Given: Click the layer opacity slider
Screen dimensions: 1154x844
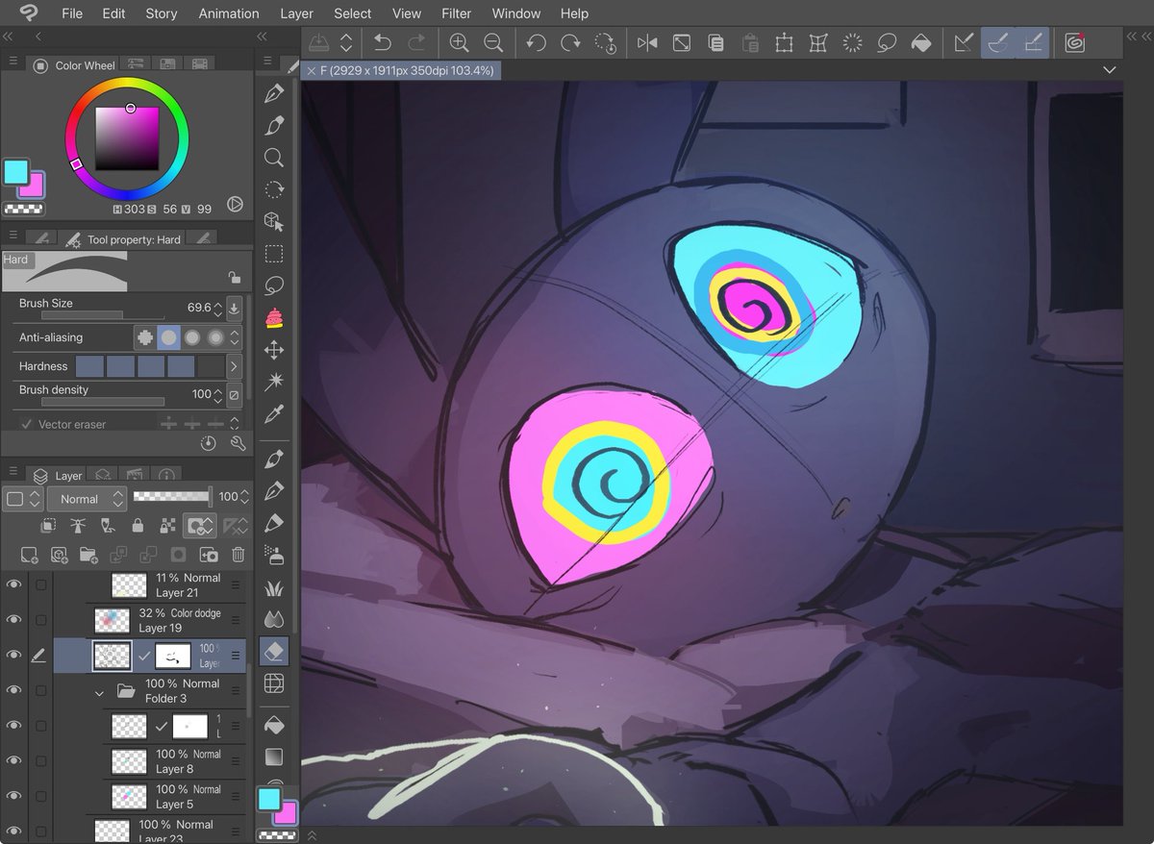Looking at the screenshot, I should (x=172, y=496).
